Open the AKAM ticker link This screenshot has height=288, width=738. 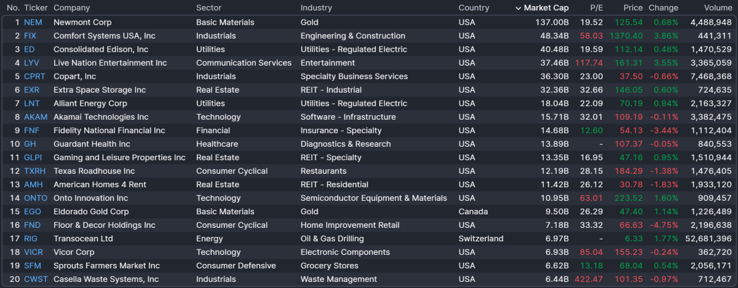coord(36,117)
